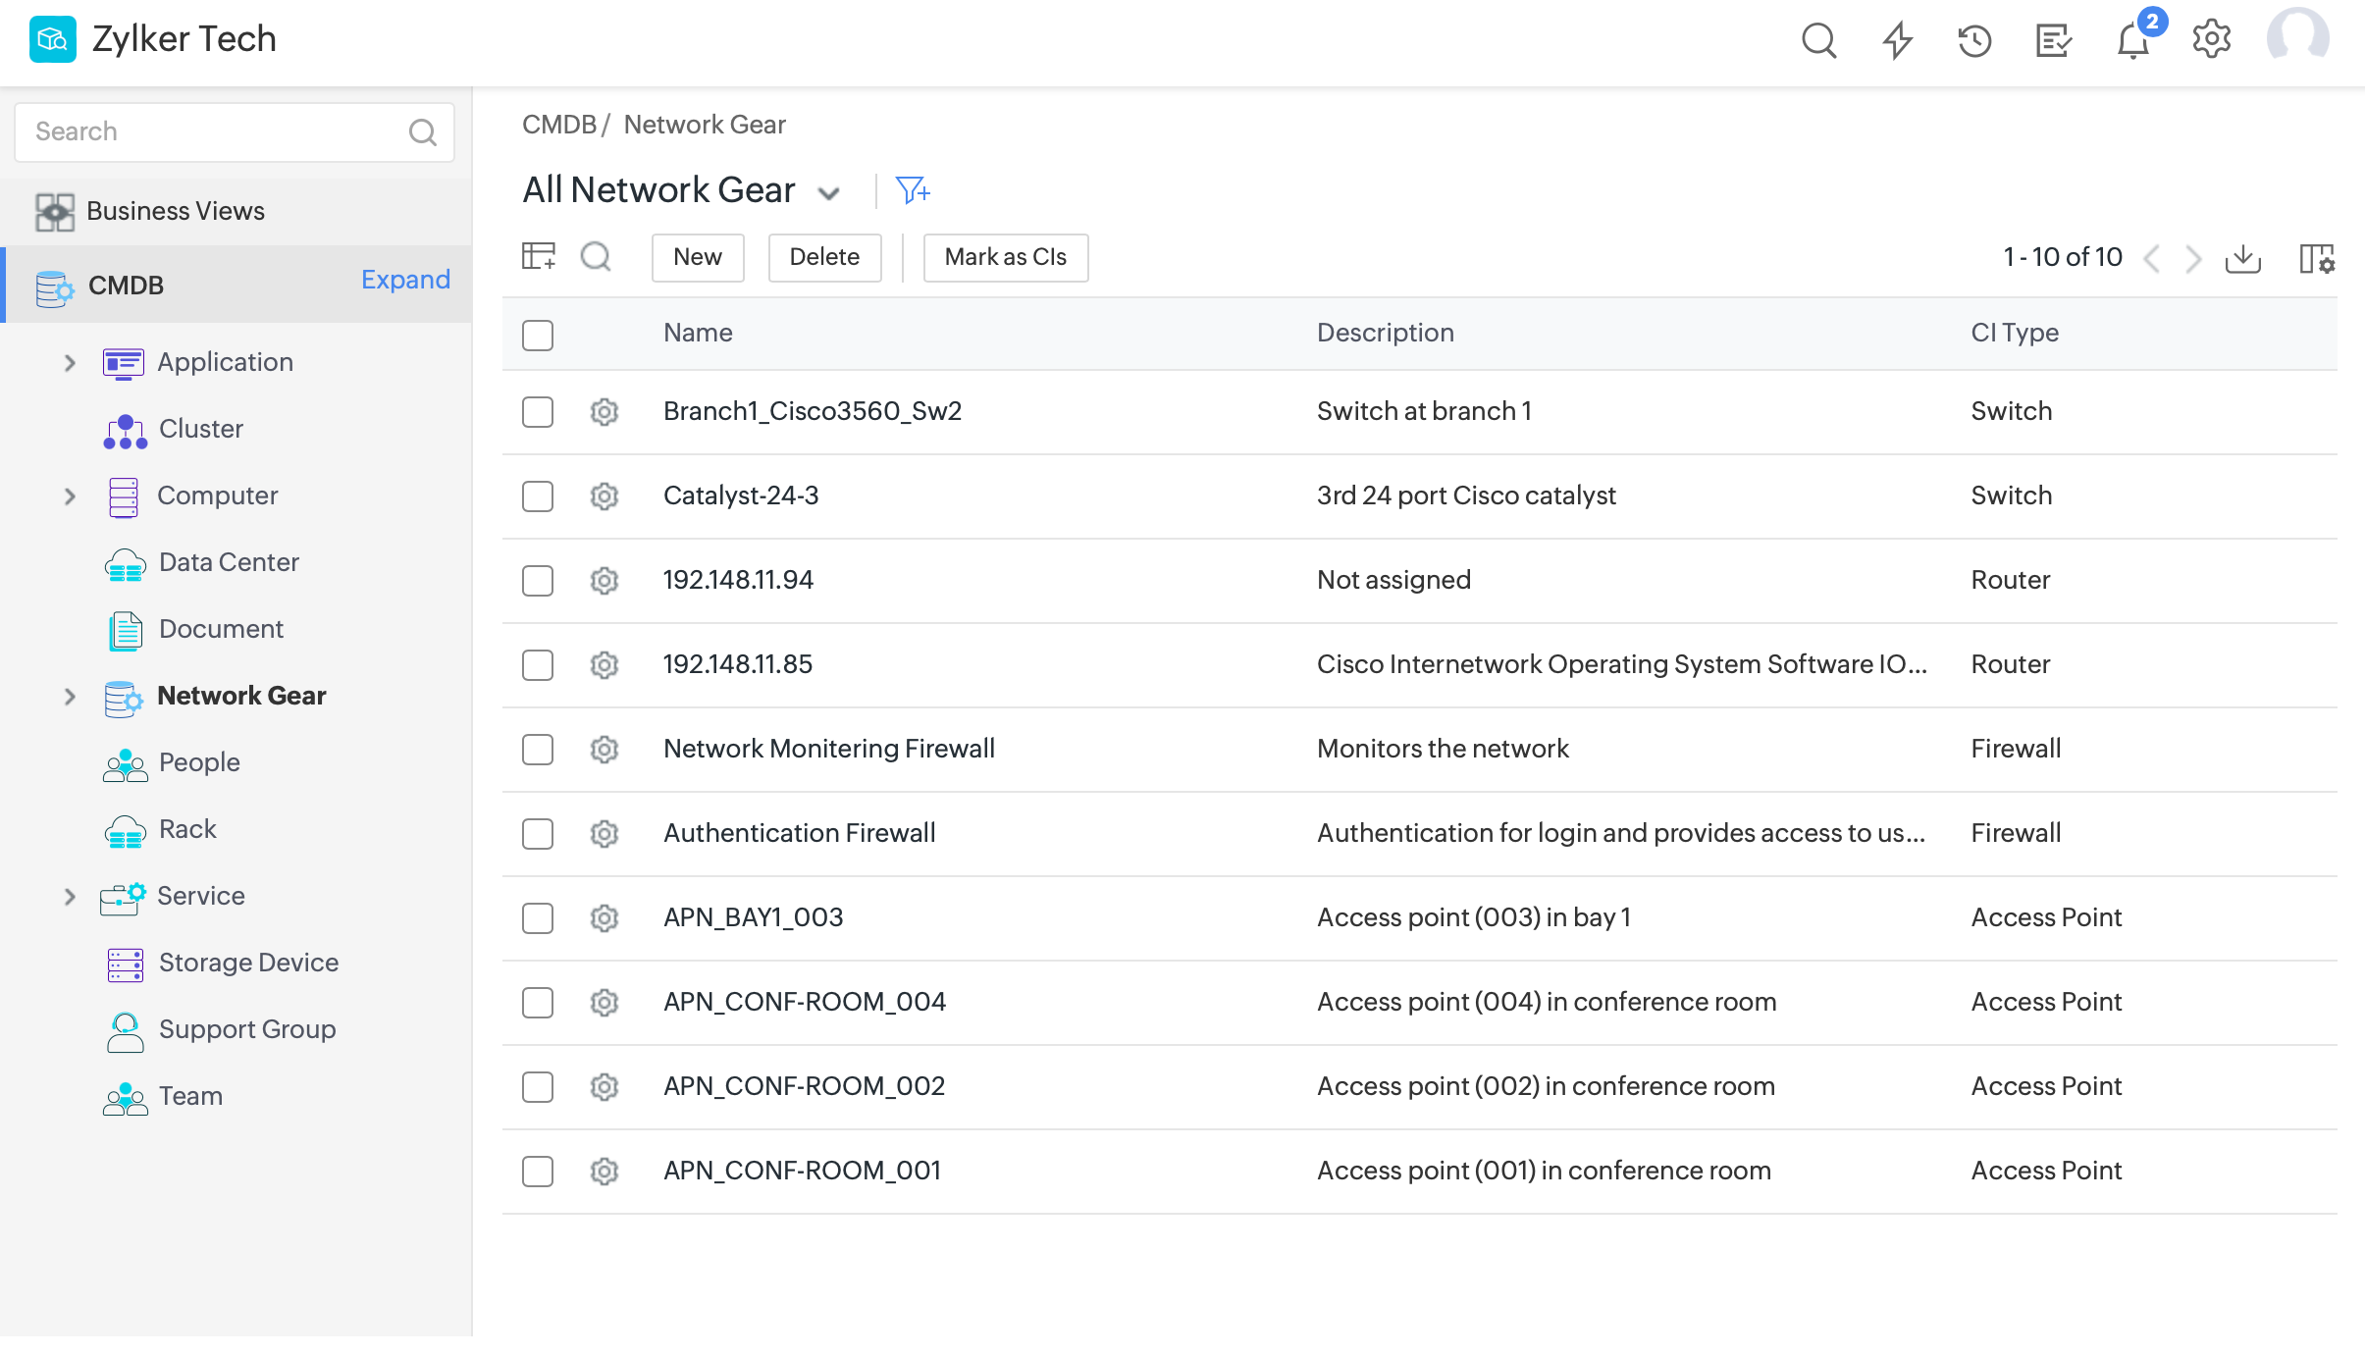
Task: Open recent history clock icon
Action: (x=1974, y=40)
